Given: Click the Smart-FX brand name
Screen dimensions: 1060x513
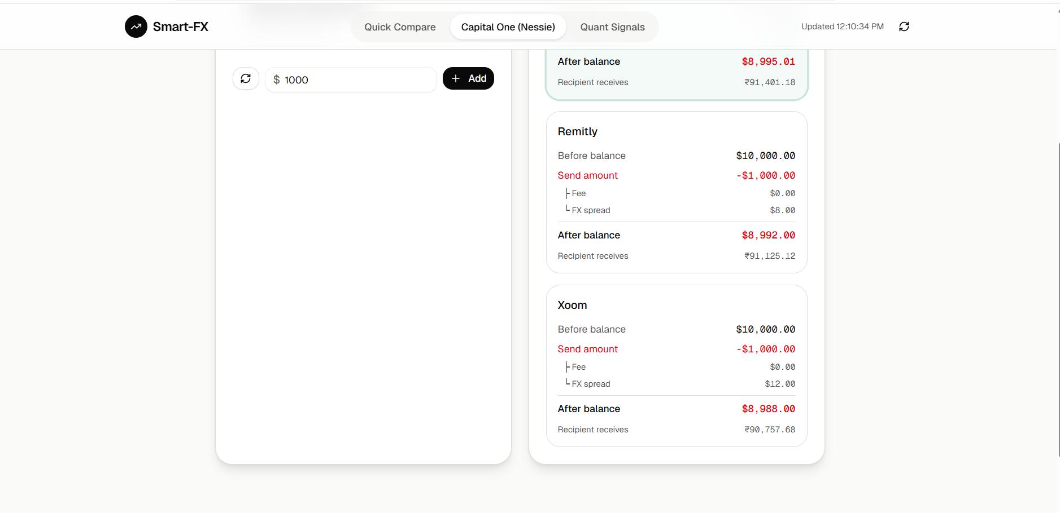Looking at the screenshot, I should pos(181,26).
